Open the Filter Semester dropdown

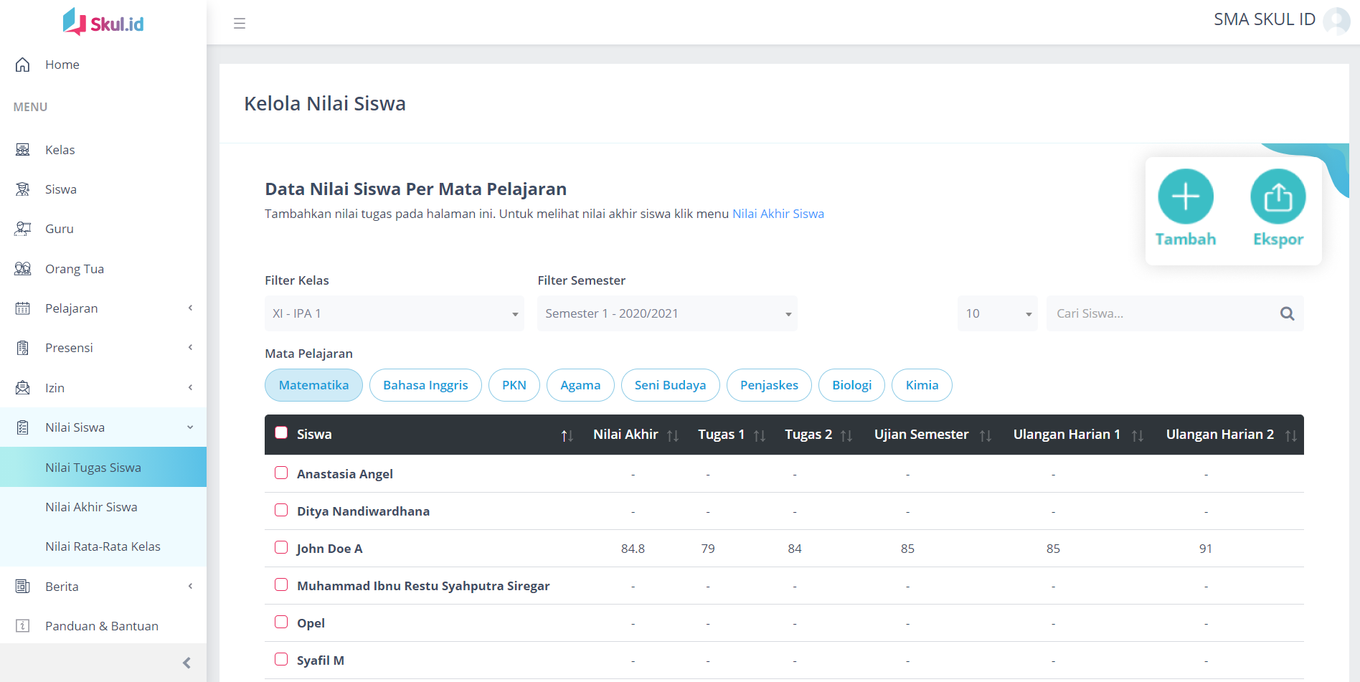point(666,313)
